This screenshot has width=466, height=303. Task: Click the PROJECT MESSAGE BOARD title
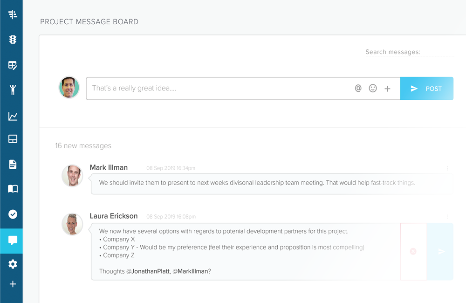[x=89, y=22]
